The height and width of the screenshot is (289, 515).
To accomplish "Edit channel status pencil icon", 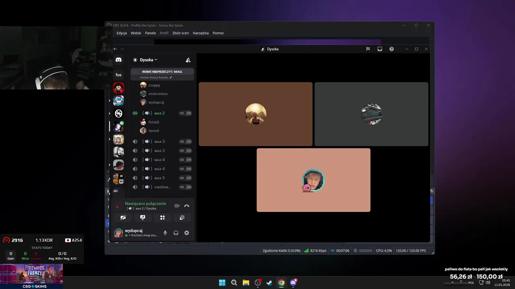I will click(171, 77).
